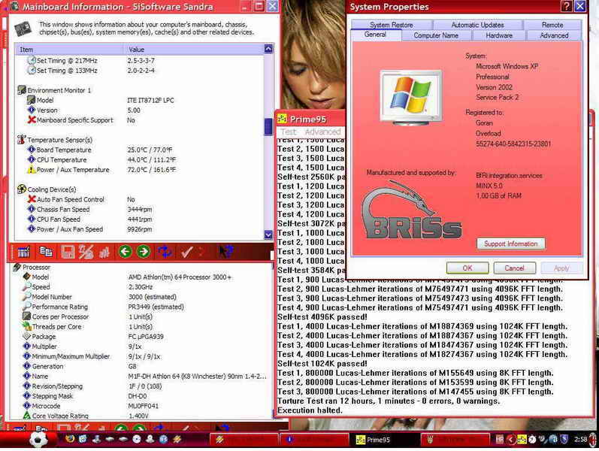Click the green back arrow in Sandra toolbar
This screenshot has width=599, height=451.
pos(125,252)
